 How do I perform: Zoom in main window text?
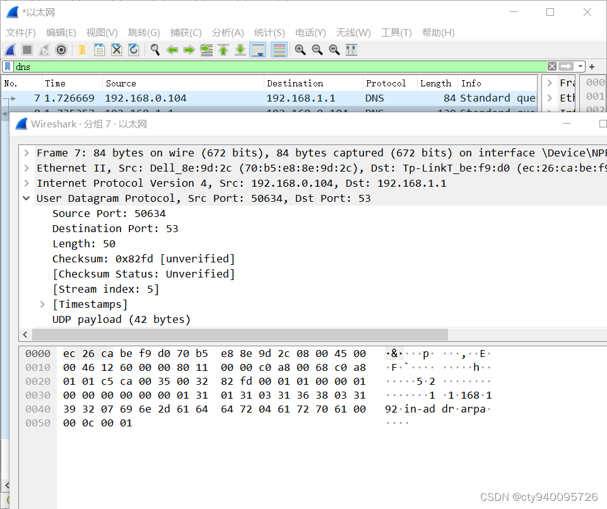pos(300,50)
